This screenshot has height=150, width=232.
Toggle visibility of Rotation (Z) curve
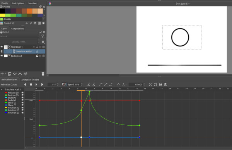click(x=23, y=112)
